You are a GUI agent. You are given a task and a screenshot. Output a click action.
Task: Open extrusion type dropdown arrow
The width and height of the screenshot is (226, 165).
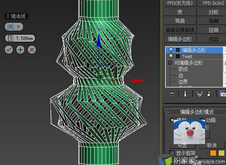coord(18,27)
